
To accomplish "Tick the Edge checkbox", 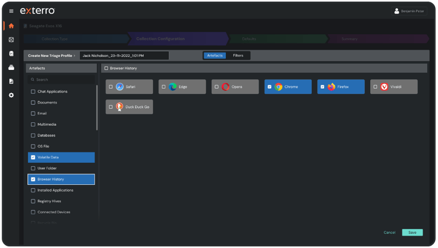I will point(164,87).
